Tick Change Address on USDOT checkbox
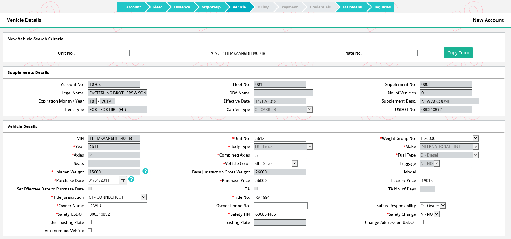 tap(422, 222)
